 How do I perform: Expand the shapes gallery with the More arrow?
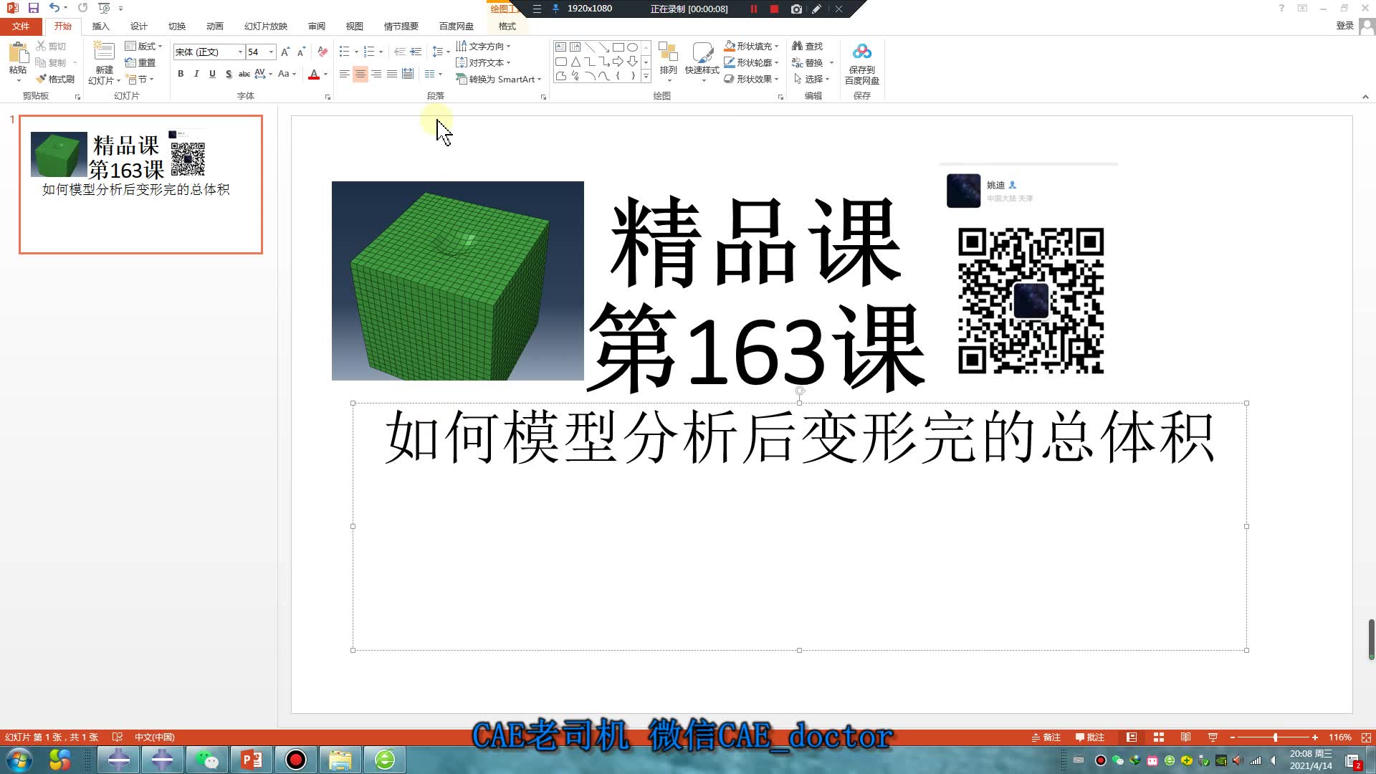(x=646, y=77)
